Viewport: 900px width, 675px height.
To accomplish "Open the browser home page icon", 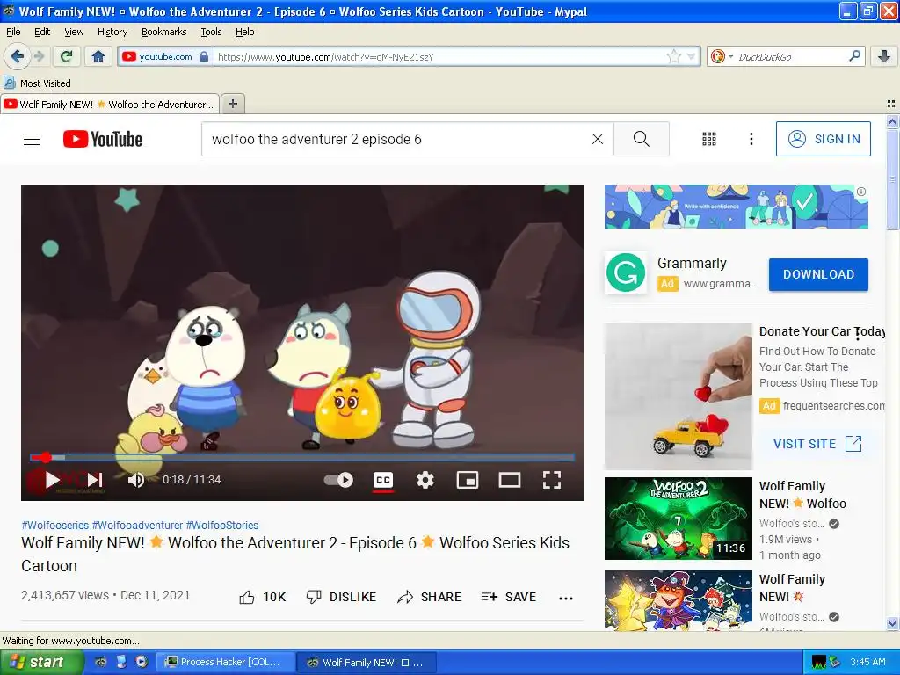I will click(98, 56).
